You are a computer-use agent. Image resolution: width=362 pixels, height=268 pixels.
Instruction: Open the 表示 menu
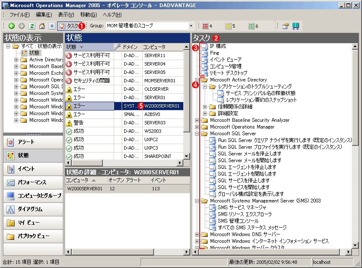pyautogui.click(x=66, y=15)
